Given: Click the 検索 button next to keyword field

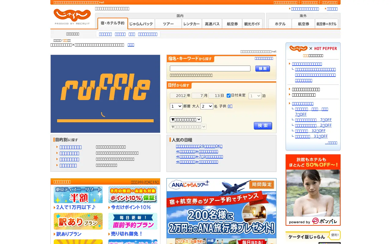Looking at the screenshot, I should 263,69.
